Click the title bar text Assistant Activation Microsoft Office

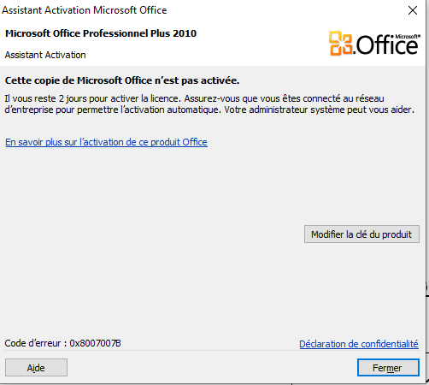click(85, 10)
